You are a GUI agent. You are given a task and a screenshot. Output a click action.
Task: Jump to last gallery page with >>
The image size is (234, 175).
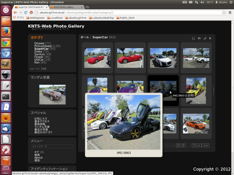(205, 146)
